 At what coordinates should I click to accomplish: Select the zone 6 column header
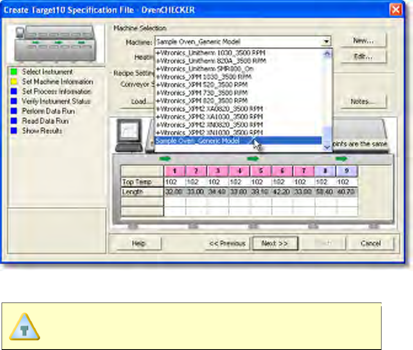[282, 171]
